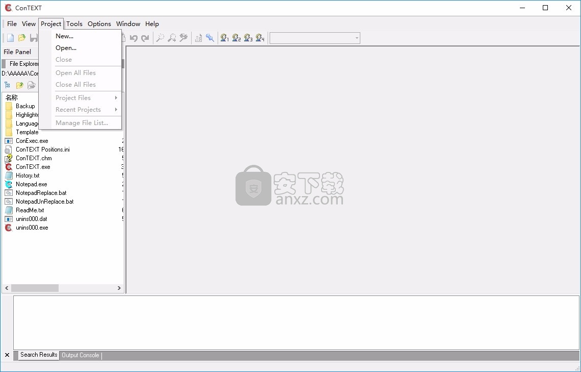Image resolution: width=581 pixels, height=372 pixels.
Task: Click the Open file toolbar icon
Action: [x=22, y=38]
